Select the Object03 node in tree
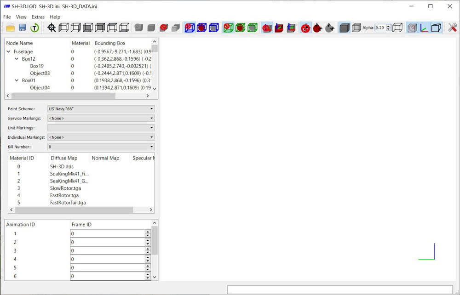The width and height of the screenshot is (460, 295). pos(40,73)
